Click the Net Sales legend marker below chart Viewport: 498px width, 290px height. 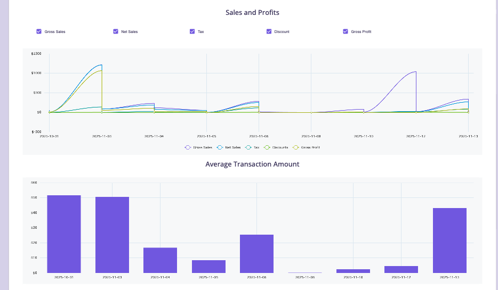coord(220,147)
